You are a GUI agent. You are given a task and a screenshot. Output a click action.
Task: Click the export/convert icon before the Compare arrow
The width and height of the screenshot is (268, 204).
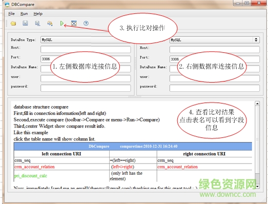pyautogui.click(x=50, y=23)
